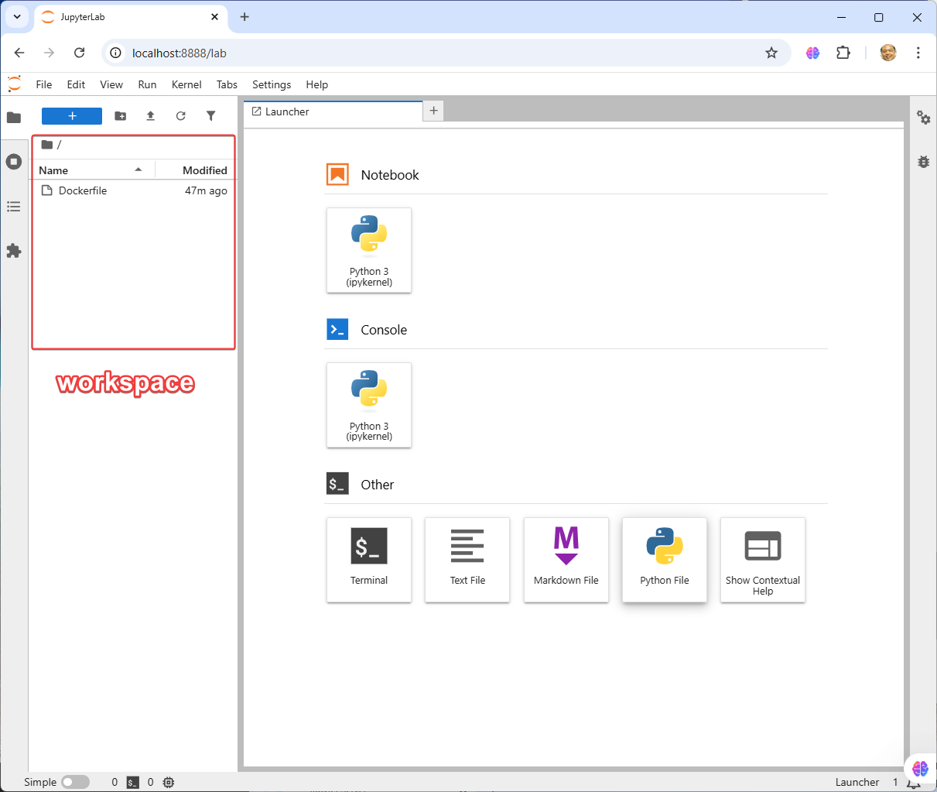Launch a Python 3 (ipykernel) Notebook

coord(369,250)
